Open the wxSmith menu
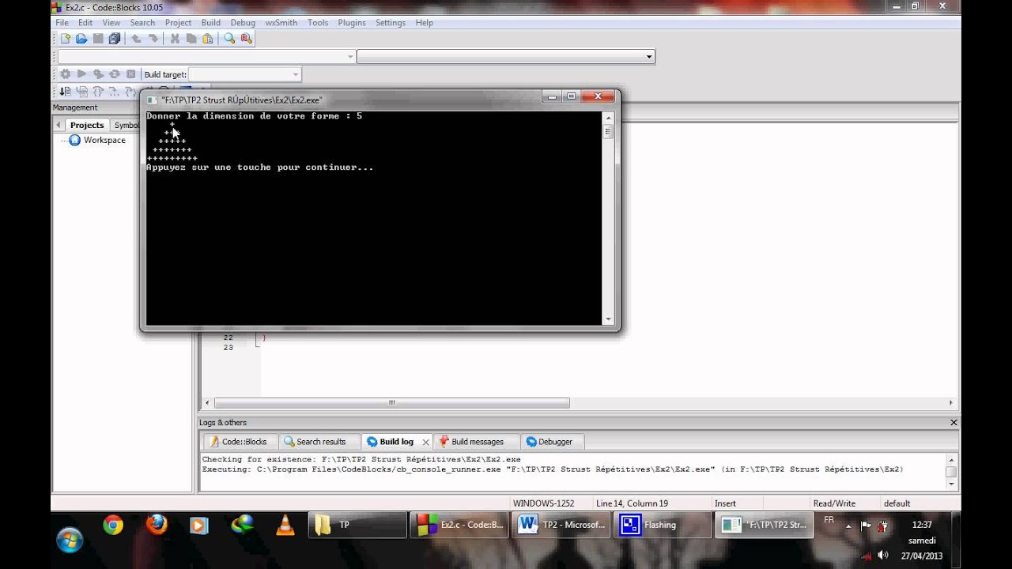The height and width of the screenshot is (569, 1012). click(x=281, y=23)
